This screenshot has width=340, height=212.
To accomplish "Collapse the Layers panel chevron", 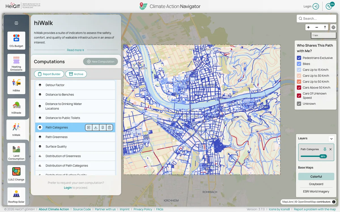I will tap(331, 139).
